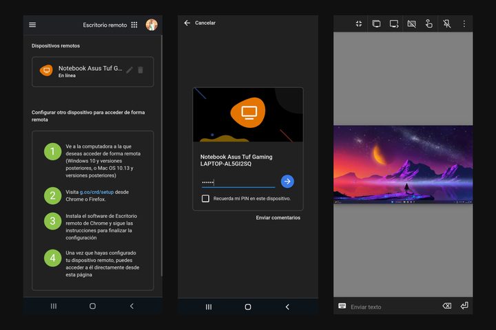Open the g.co/crd/setup link

[x=96, y=192]
